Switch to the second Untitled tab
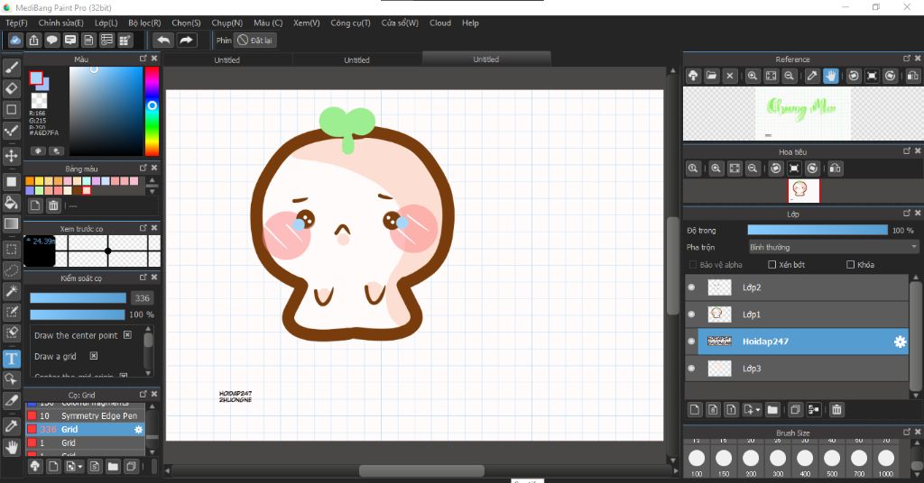924x483 pixels. click(x=356, y=60)
